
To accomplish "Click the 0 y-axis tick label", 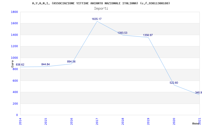I will tap(17, 115).
